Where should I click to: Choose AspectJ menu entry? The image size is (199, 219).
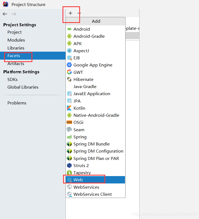pyautogui.click(x=95, y=51)
